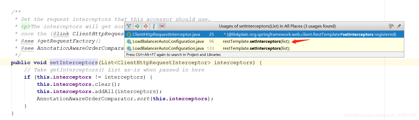This screenshot has height=120, width=419.
Task: Click the 'Take getInterceptors() List as-is' comment
Action: click(114, 70)
